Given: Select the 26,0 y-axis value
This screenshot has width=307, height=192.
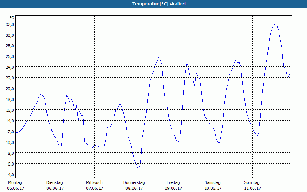Looking at the screenshot, I should pos(10,56).
